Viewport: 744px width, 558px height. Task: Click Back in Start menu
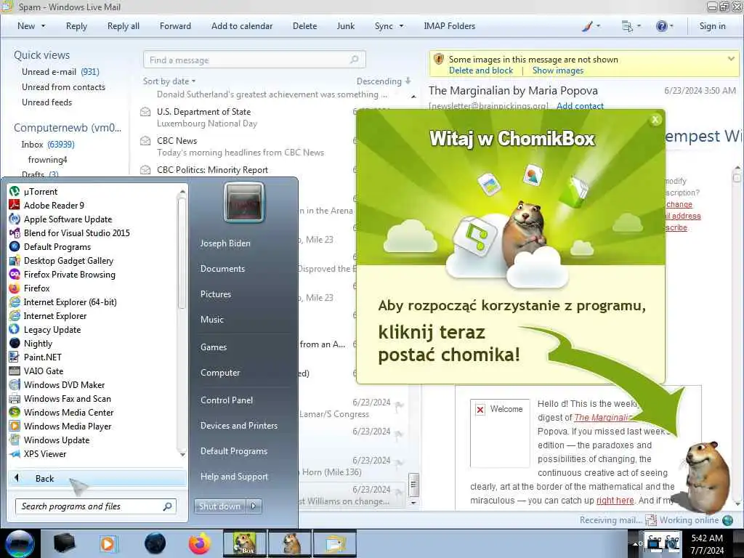click(x=97, y=478)
